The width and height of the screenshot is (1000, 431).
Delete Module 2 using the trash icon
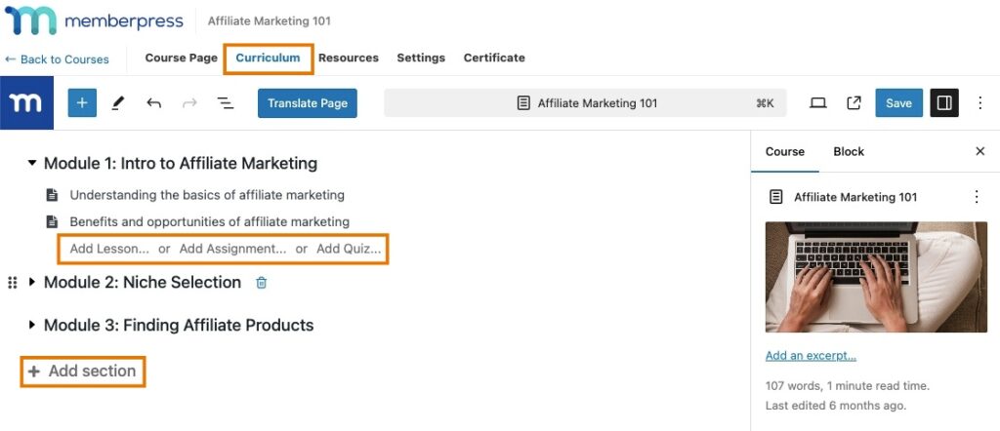tap(261, 283)
